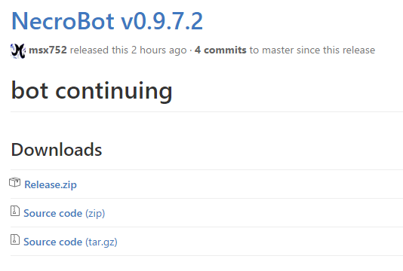Click the "released this" text after msx752
Screen dimensions: 403x271
[99, 50]
